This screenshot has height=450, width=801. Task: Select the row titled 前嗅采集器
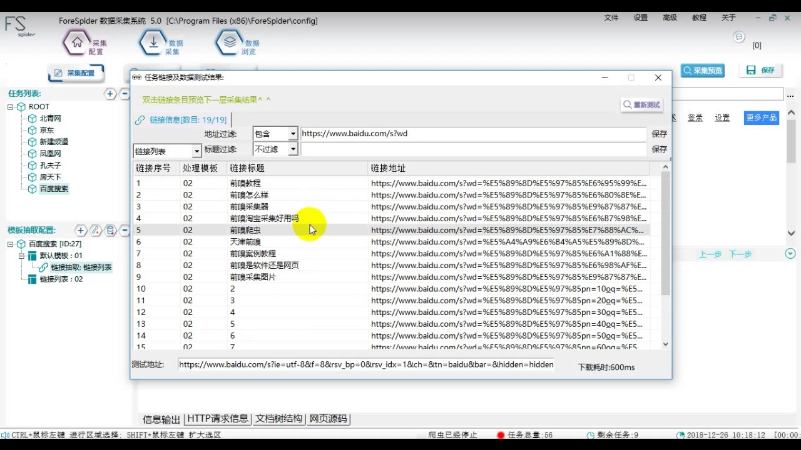(x=392, y=207)
